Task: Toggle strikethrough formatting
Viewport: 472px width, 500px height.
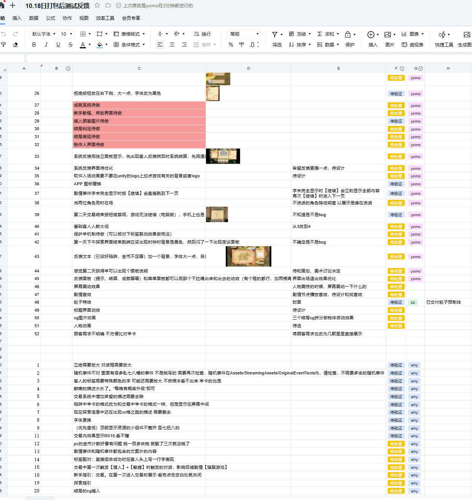Action: pos(71,45)
